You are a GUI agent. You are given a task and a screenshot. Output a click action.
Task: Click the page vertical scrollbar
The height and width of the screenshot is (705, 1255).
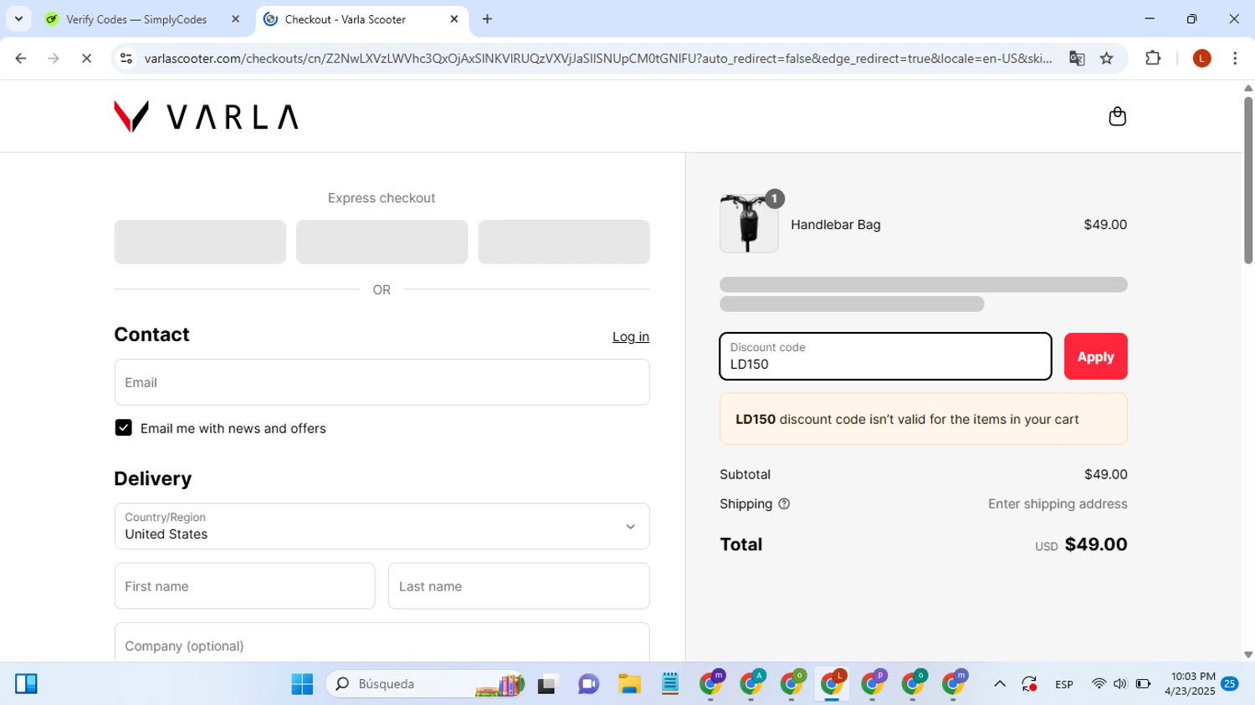[1248, 181]
